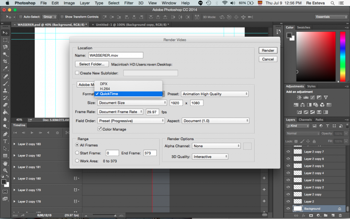Hide Layer 2 copy 7 visibility
This screenshot has height=219, width=350.
coord(288,151)
